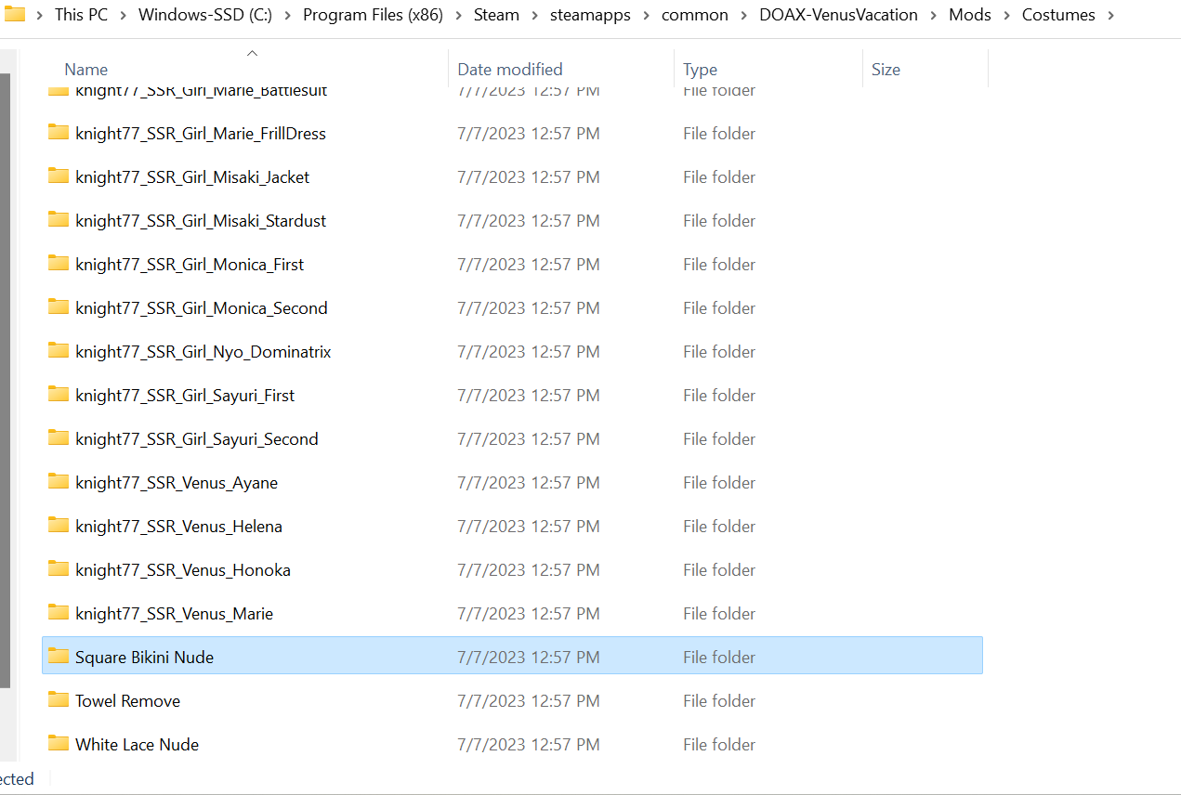Click the sort chevron above the Name column
This screenshot has width=1181, height=795.
[x=251, y=53]
